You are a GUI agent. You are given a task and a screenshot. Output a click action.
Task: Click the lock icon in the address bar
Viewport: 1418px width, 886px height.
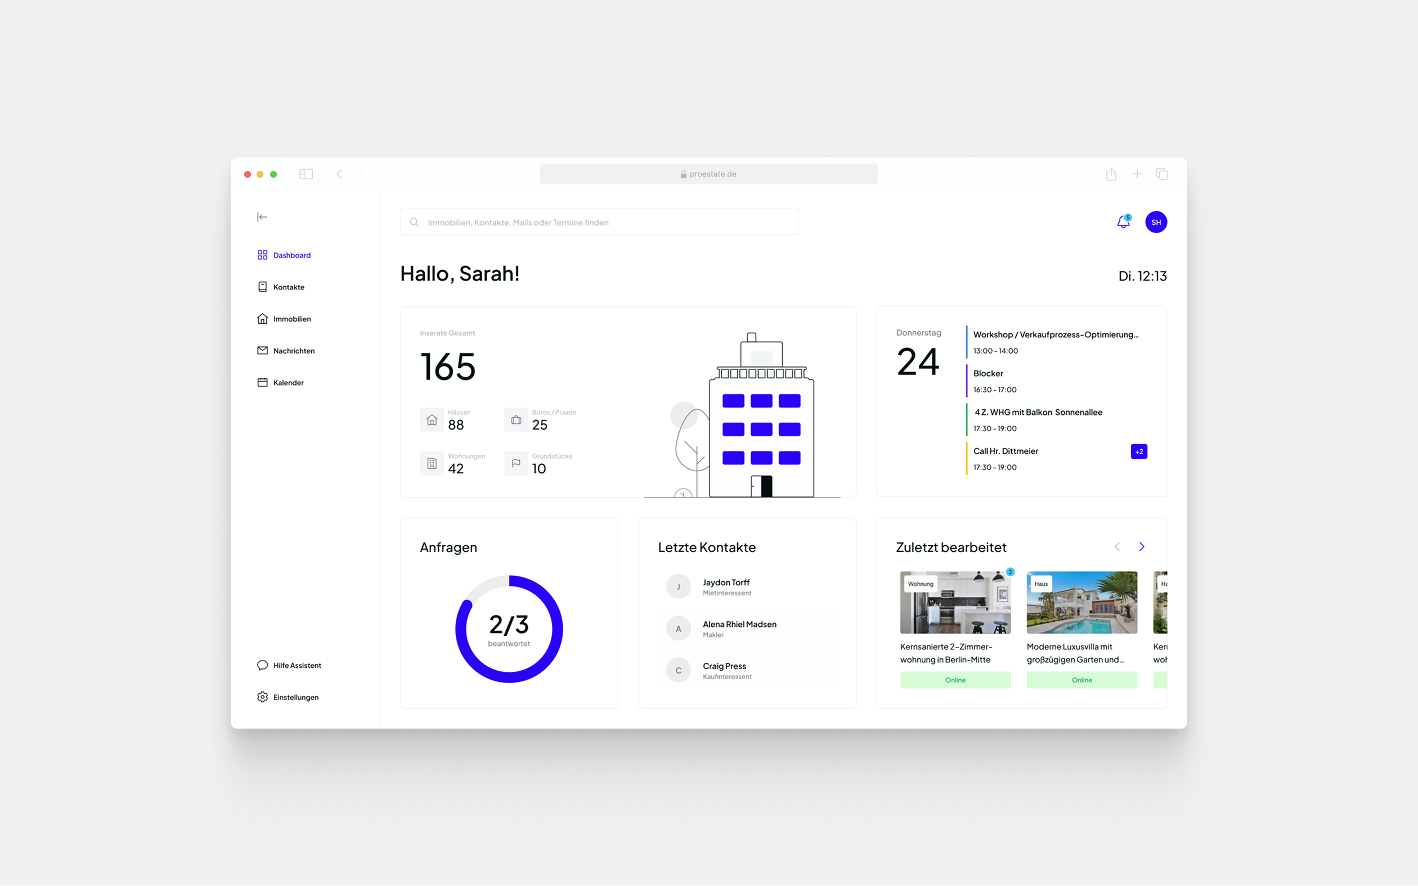point(683,175)
